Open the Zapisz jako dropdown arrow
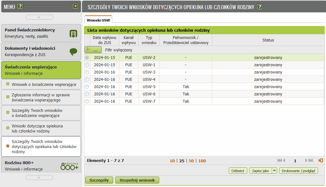326x187 pixels. point(275,171)
